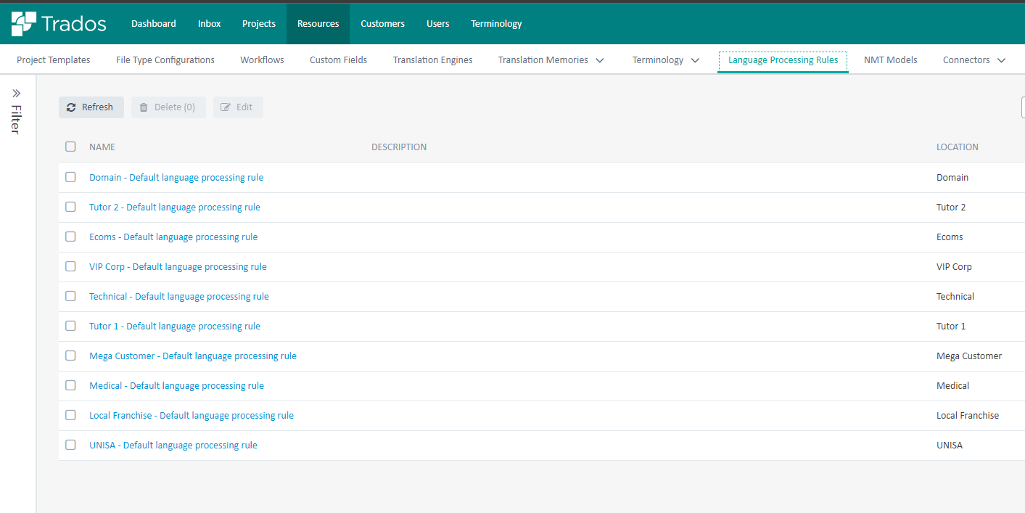Image resolution: width=1025 pixels, height=513 pixels.
Task: Open Mega Customer default language processing rule
Action: coord(192,356)
